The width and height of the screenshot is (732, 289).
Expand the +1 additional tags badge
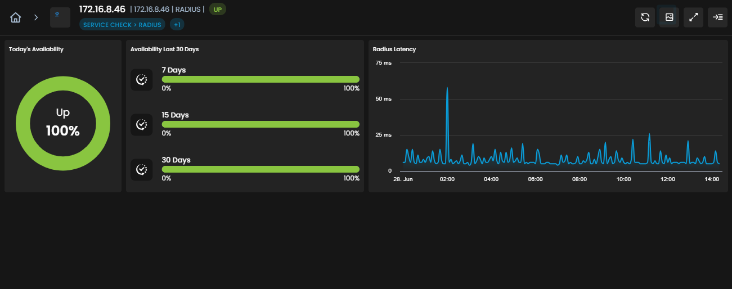pyautogui.click(x=177, y=25)
